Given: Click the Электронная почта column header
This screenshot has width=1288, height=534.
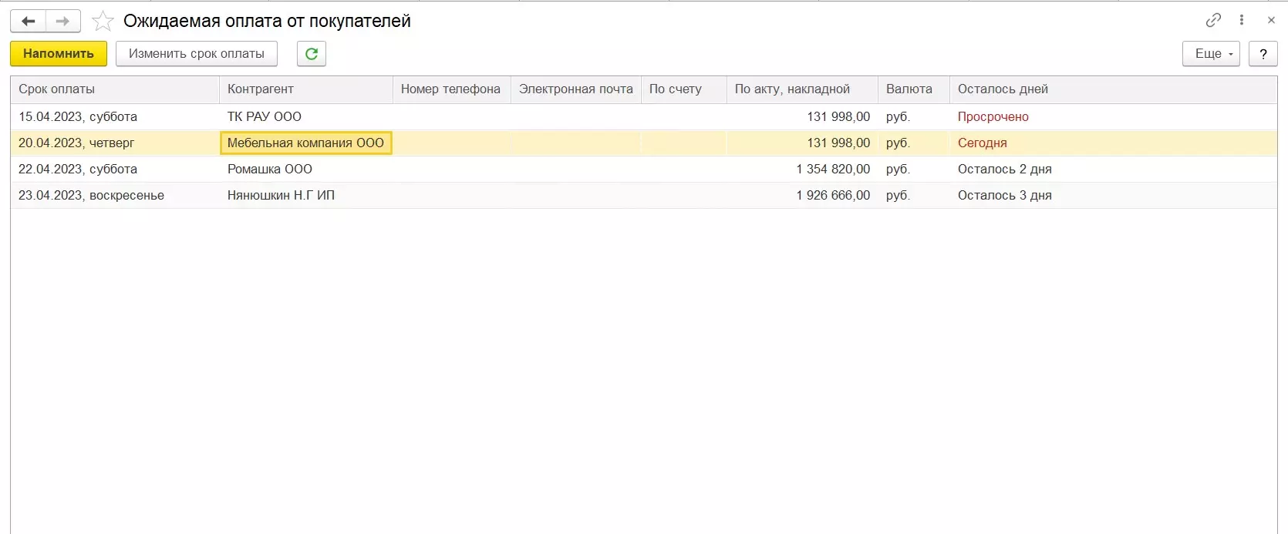Looking at the screenshot, I should coord(575,89).
